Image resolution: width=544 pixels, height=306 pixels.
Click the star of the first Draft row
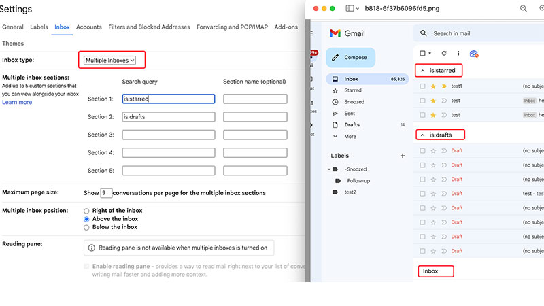(433, 151)
